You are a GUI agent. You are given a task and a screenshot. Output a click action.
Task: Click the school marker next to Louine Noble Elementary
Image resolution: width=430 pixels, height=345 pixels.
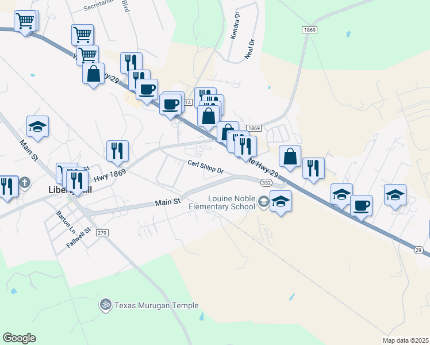point(281,202)
